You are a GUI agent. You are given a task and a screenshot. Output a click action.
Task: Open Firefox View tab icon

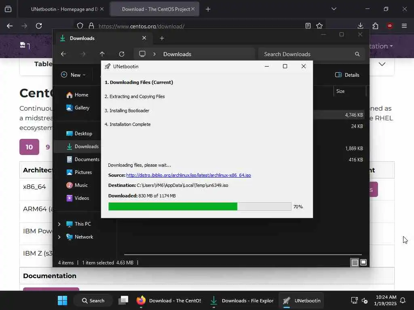(x=8, y=9)
